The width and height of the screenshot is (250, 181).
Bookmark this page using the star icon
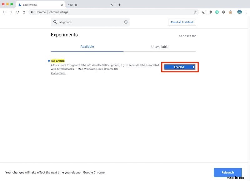[x=195, y=12]
